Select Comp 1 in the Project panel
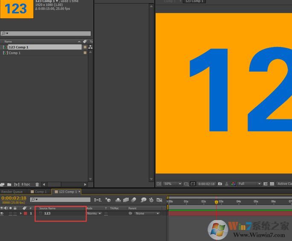This screenshot has width=292, height=241. click(x=14, y=53)
